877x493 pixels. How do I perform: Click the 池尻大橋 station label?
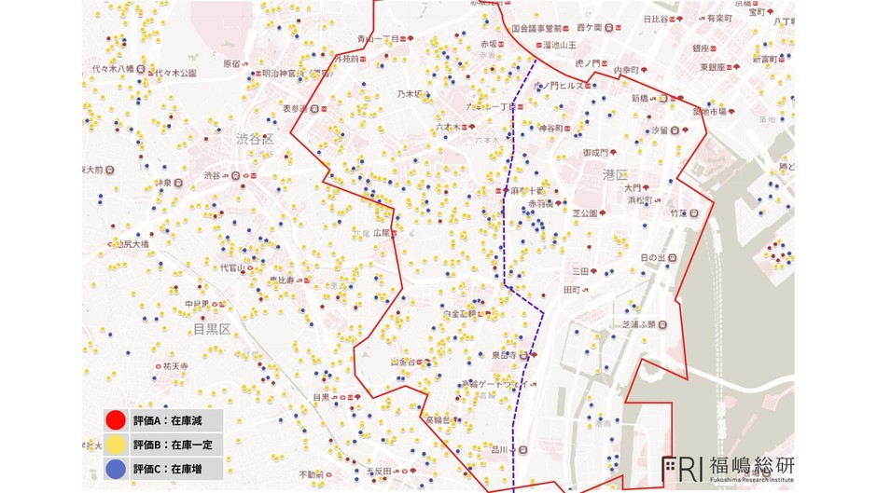[132, 244]
